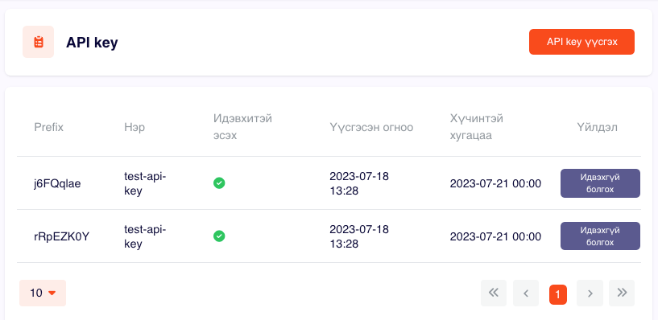Click the API key үүсгэх button

[581, 42]
